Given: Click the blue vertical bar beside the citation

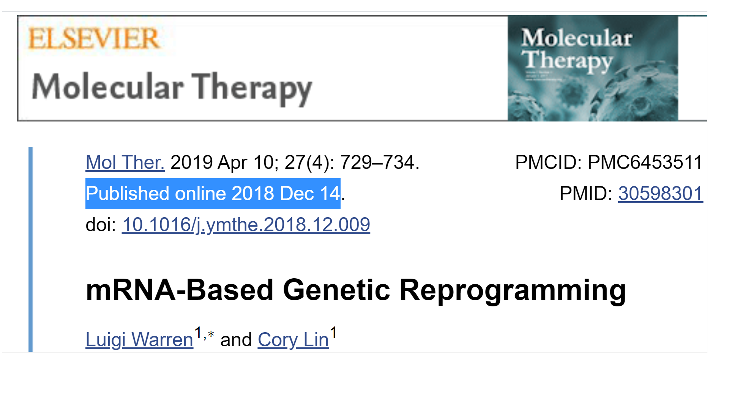Looking at the screenshot, I should point(31,249).
